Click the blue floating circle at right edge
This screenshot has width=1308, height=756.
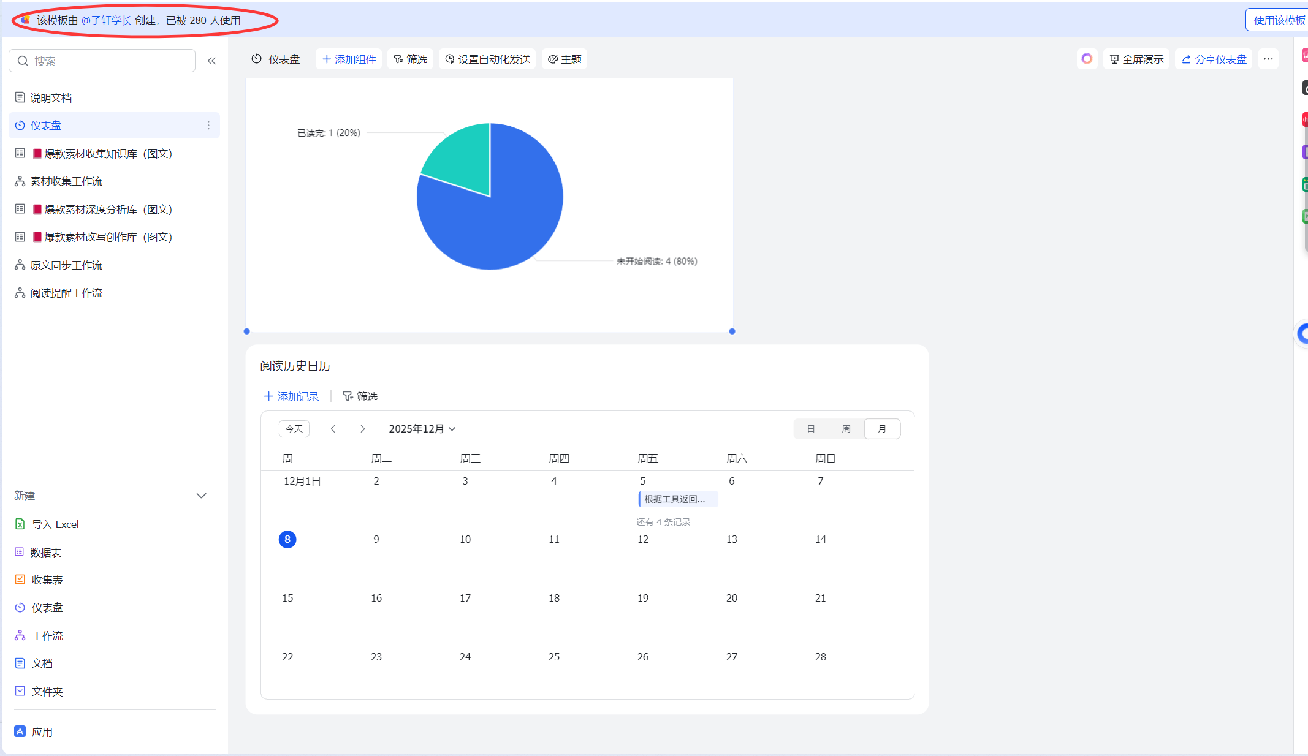tap(1302, 334)
